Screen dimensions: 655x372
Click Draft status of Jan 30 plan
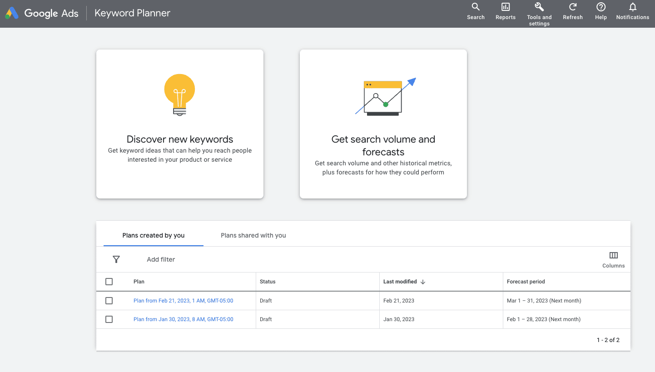pyautogui.click(x=266, y=319)
